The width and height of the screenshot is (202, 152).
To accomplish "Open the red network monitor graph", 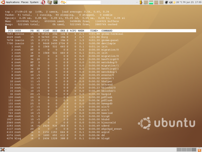I will tap(156, 2).
